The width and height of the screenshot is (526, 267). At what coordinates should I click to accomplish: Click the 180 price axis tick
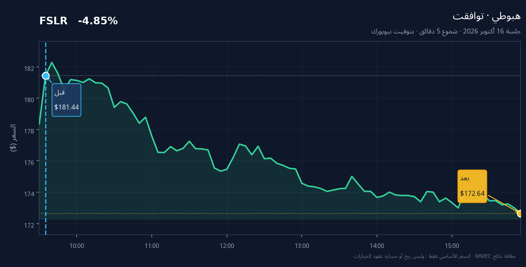(29, 99)
